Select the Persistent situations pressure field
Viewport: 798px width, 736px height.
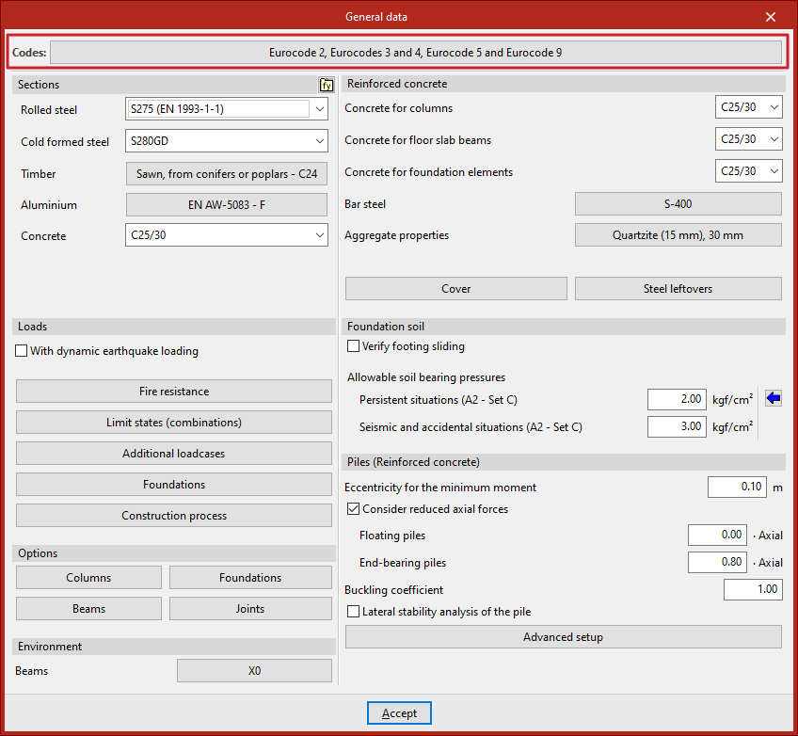677,399
